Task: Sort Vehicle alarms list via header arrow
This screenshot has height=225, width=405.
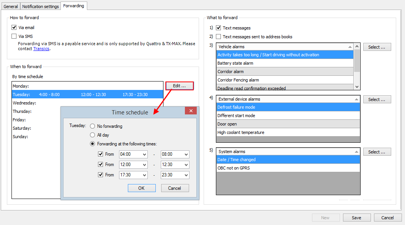Action: pos(350,47)
